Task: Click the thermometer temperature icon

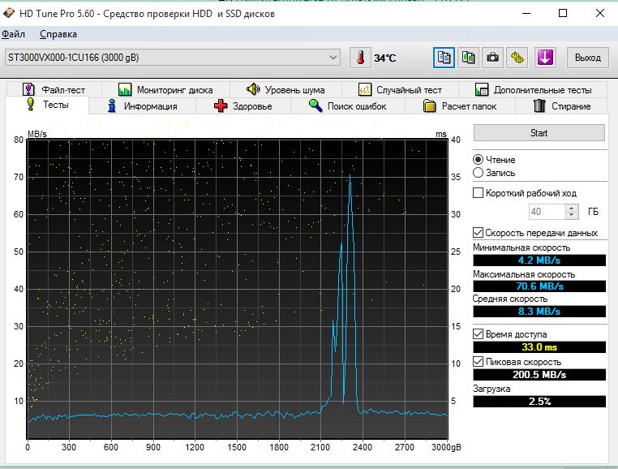Action: [359, 58]
